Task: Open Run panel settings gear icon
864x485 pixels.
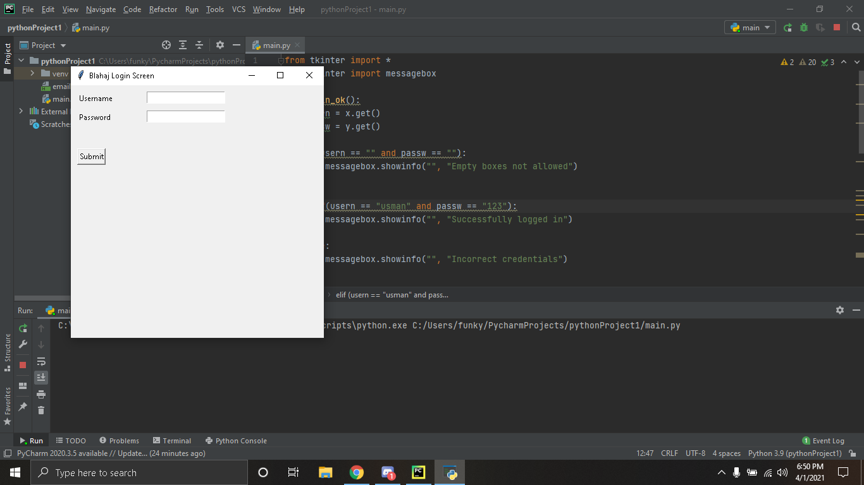Action: point(839,310)
